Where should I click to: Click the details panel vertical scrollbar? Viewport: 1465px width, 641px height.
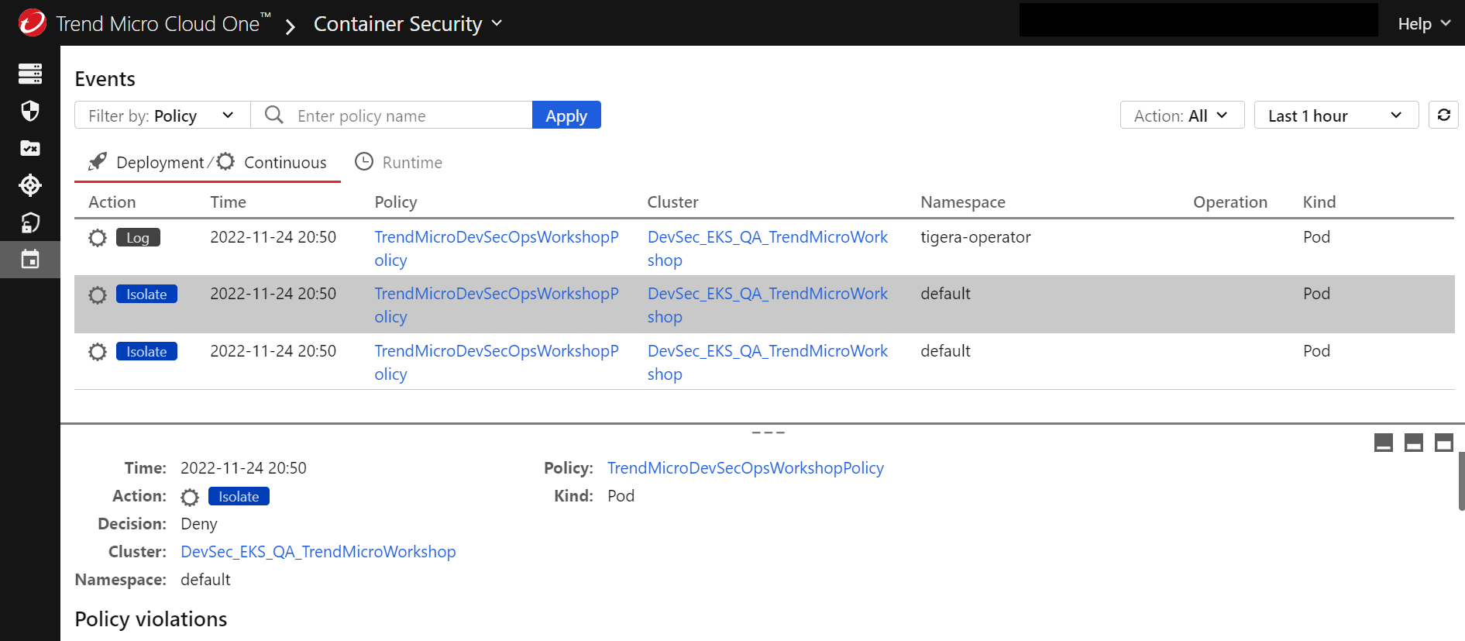point(1461,481)
